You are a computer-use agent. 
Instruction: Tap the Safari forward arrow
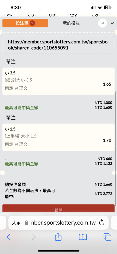tap(34, 237)
